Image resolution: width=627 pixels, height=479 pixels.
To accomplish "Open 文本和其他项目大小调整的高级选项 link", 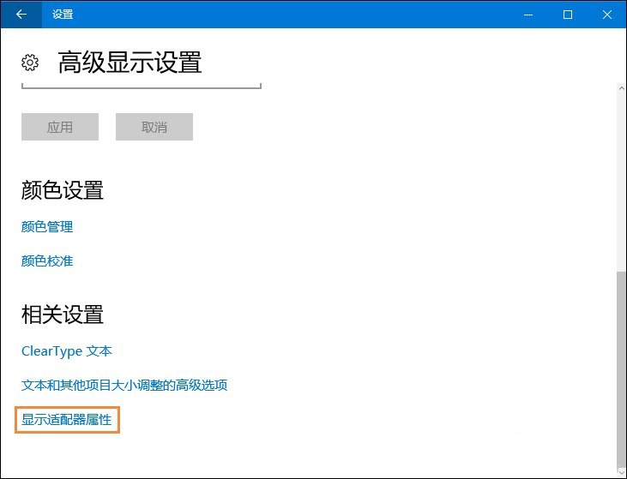I will pos(124,385).
